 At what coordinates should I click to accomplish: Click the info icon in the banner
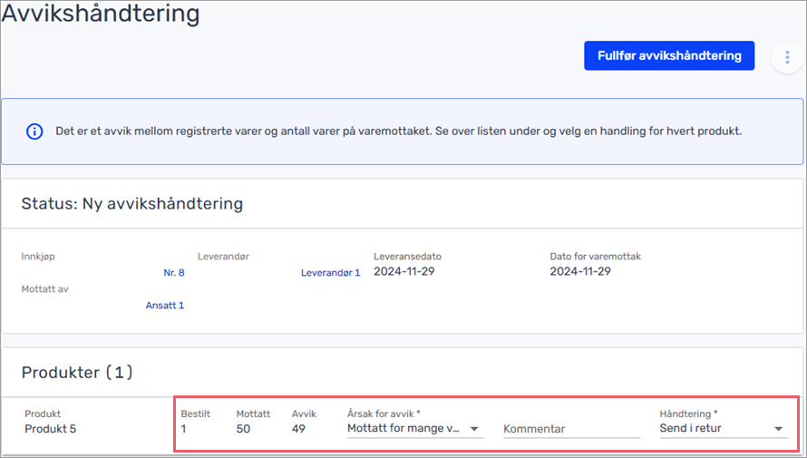(x=34, y=132)
